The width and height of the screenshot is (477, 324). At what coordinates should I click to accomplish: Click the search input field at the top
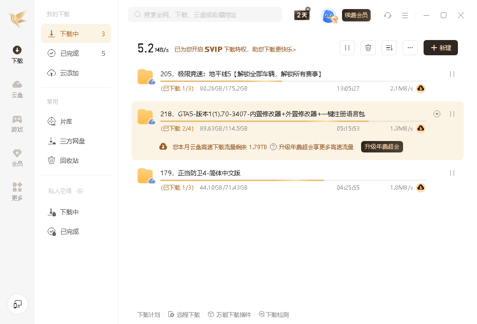click(x=205, y=14)
